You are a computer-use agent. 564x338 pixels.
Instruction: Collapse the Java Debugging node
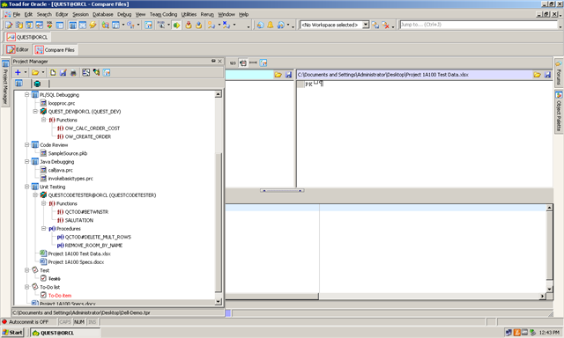pos(26,162)
